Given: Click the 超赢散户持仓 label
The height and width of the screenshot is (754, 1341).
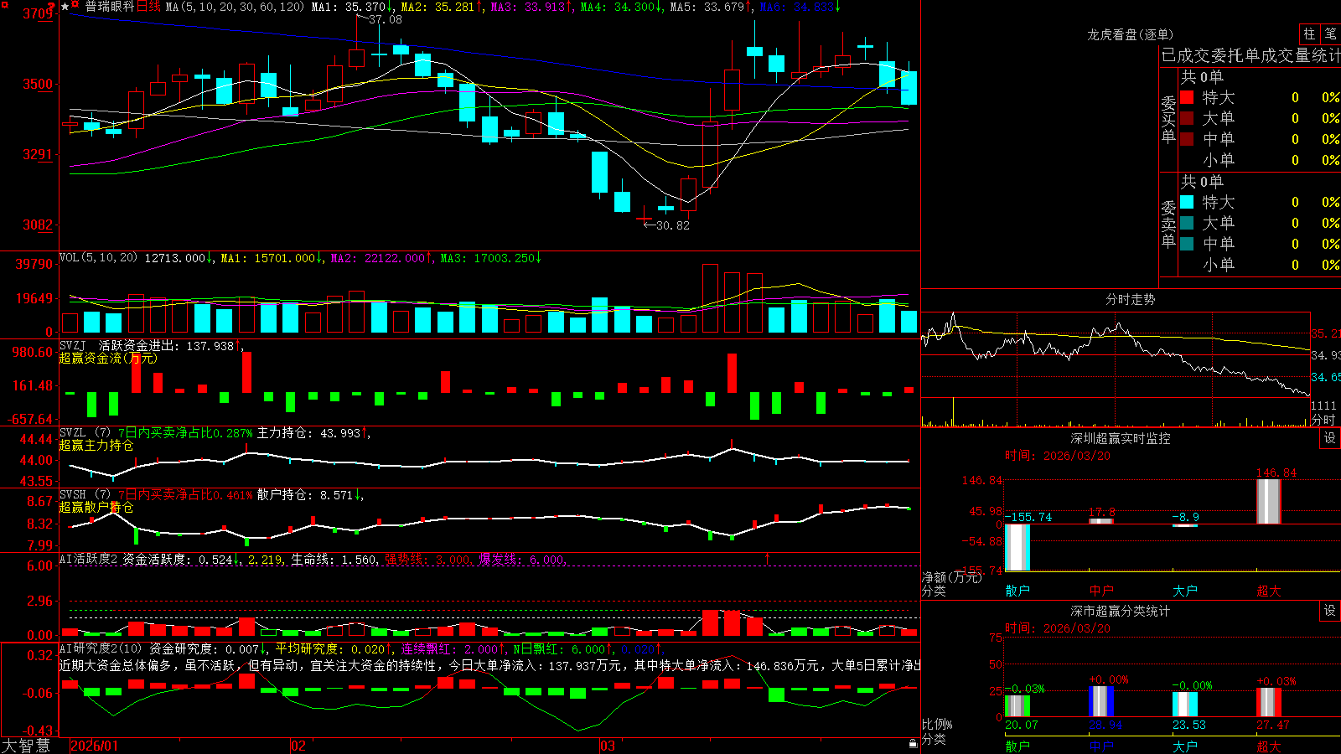Looking at the screenshot, I should (96, 507).
